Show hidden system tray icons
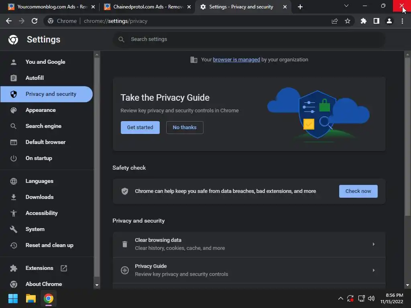 pyautogui.click(x=340, y=298)
